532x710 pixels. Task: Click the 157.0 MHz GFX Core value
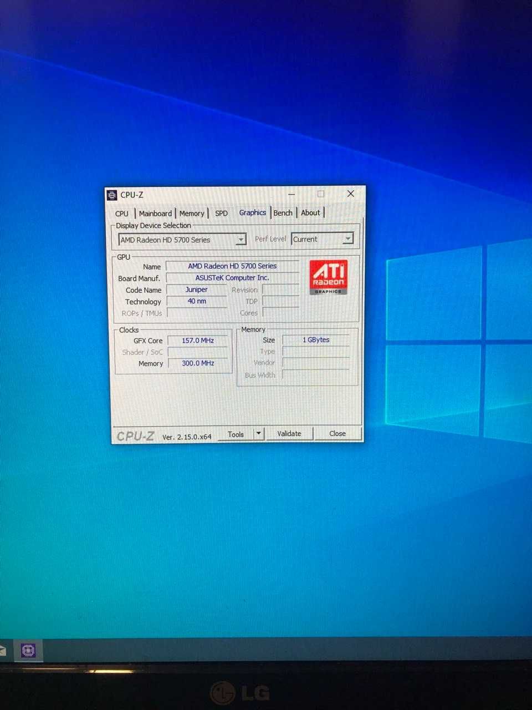[198, 341]
